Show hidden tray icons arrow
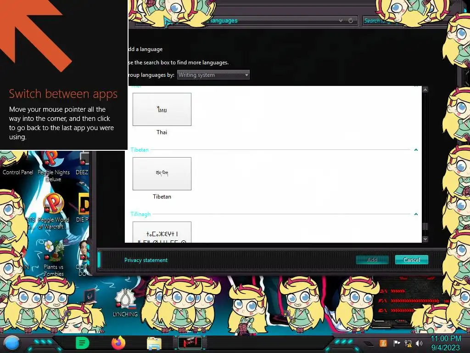 click(x=369, y=343)
